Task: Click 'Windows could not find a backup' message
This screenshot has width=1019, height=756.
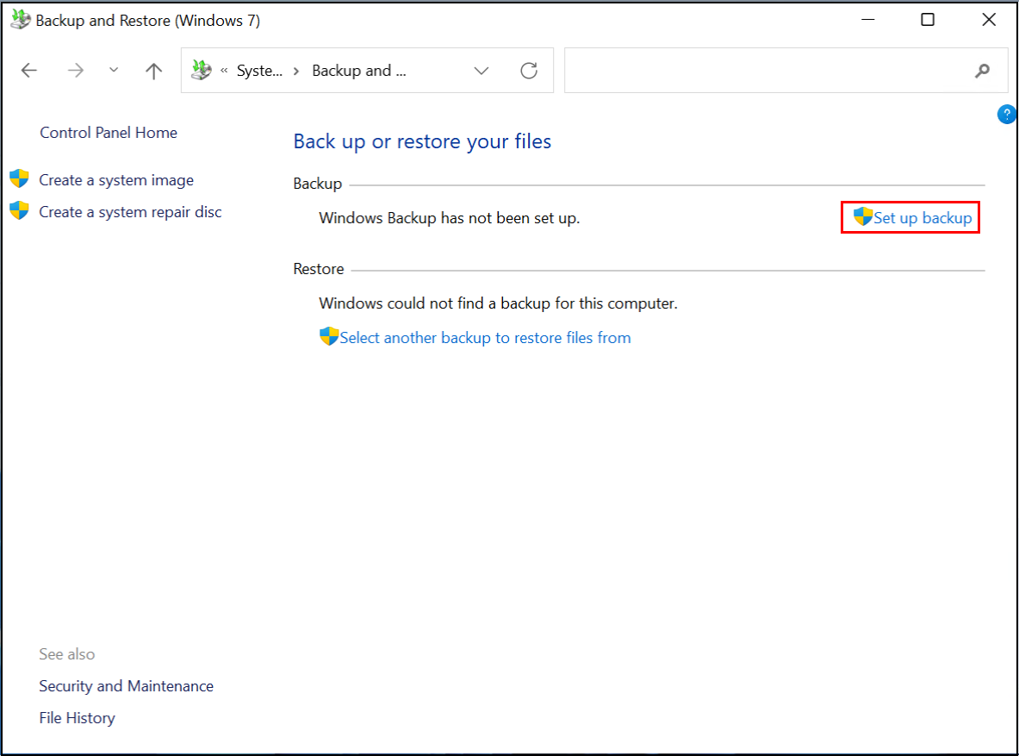Action: [498, 303]
